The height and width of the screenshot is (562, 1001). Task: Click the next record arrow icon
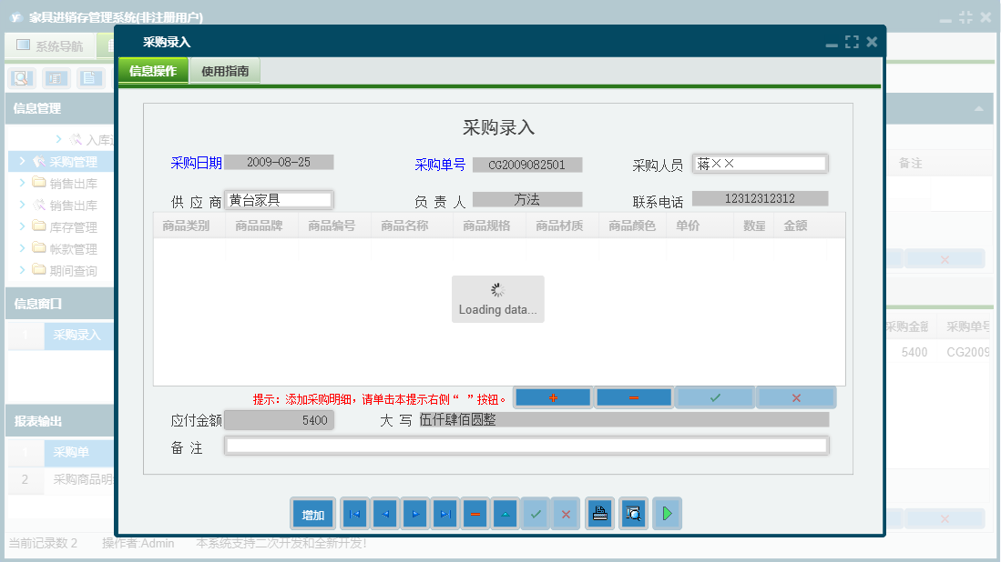tap(414, 514)
